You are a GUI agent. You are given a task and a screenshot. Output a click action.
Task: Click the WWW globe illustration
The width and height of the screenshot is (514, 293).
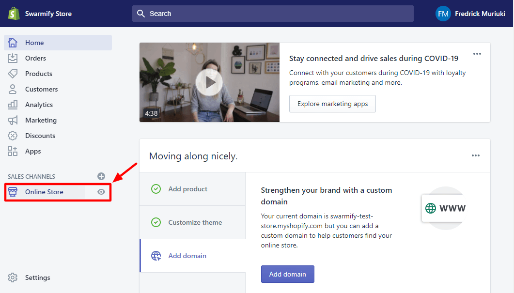pos(445,208)
